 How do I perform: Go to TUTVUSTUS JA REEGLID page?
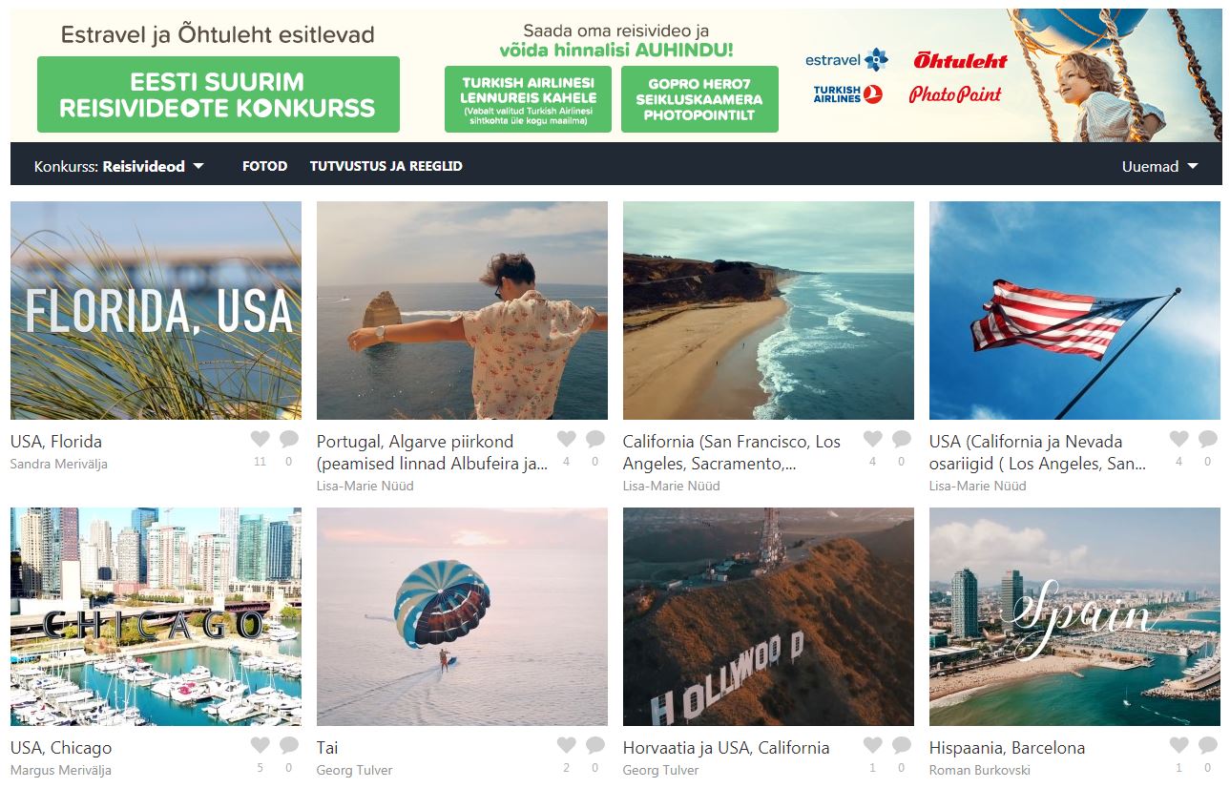[x=386, y=166]
